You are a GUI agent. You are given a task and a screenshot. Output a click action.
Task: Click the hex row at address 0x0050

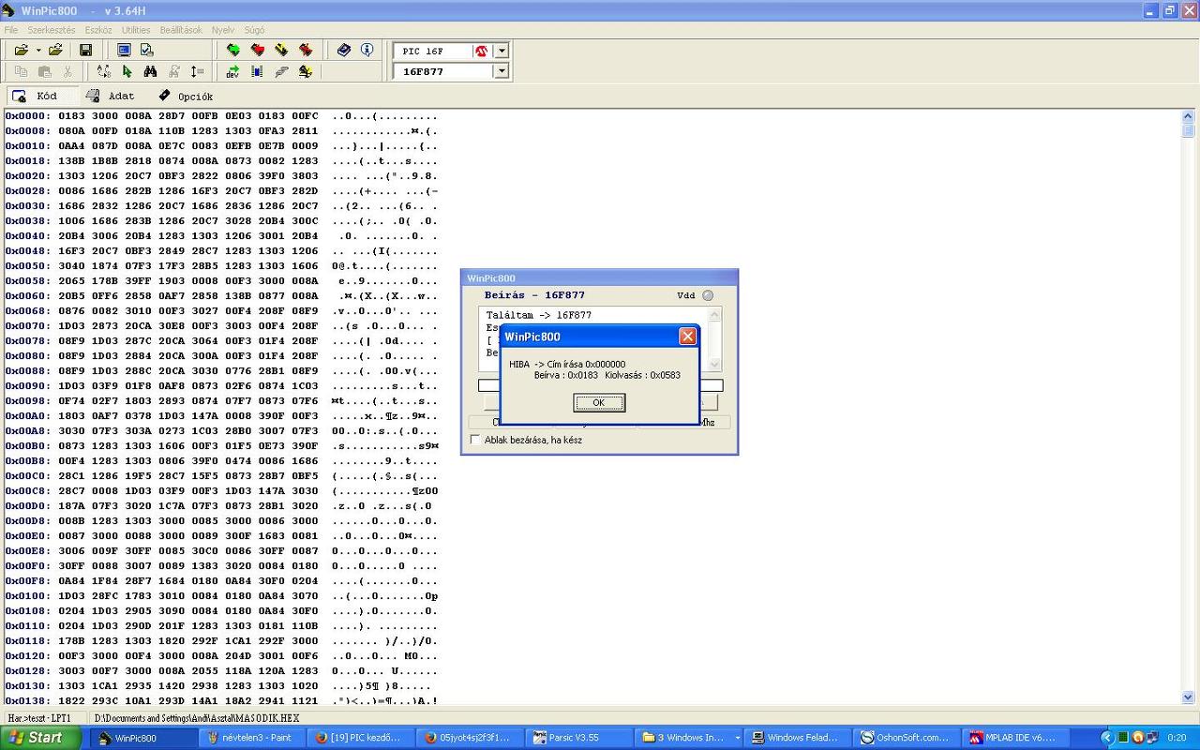click(221, 266)
